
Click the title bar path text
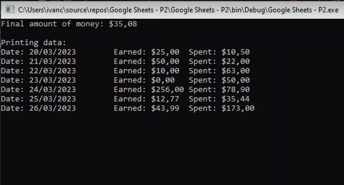tap(178, 10)
